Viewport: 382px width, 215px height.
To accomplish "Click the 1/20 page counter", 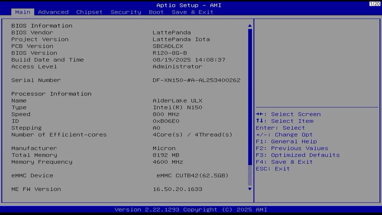I will pyautogui.click(x=375, y=4).
